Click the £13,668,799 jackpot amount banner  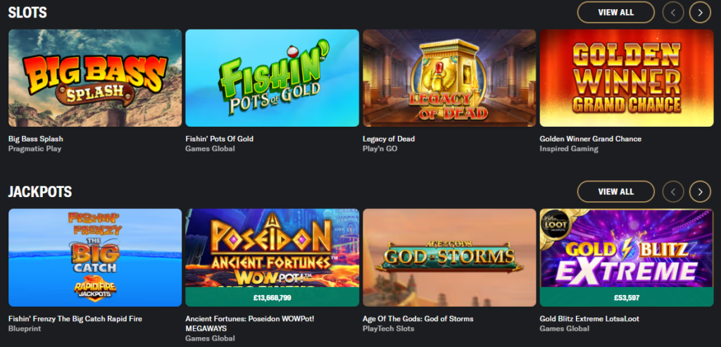(x=272, y=297)
